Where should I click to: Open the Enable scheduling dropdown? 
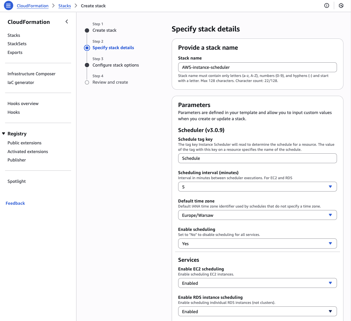coord(257,243)
